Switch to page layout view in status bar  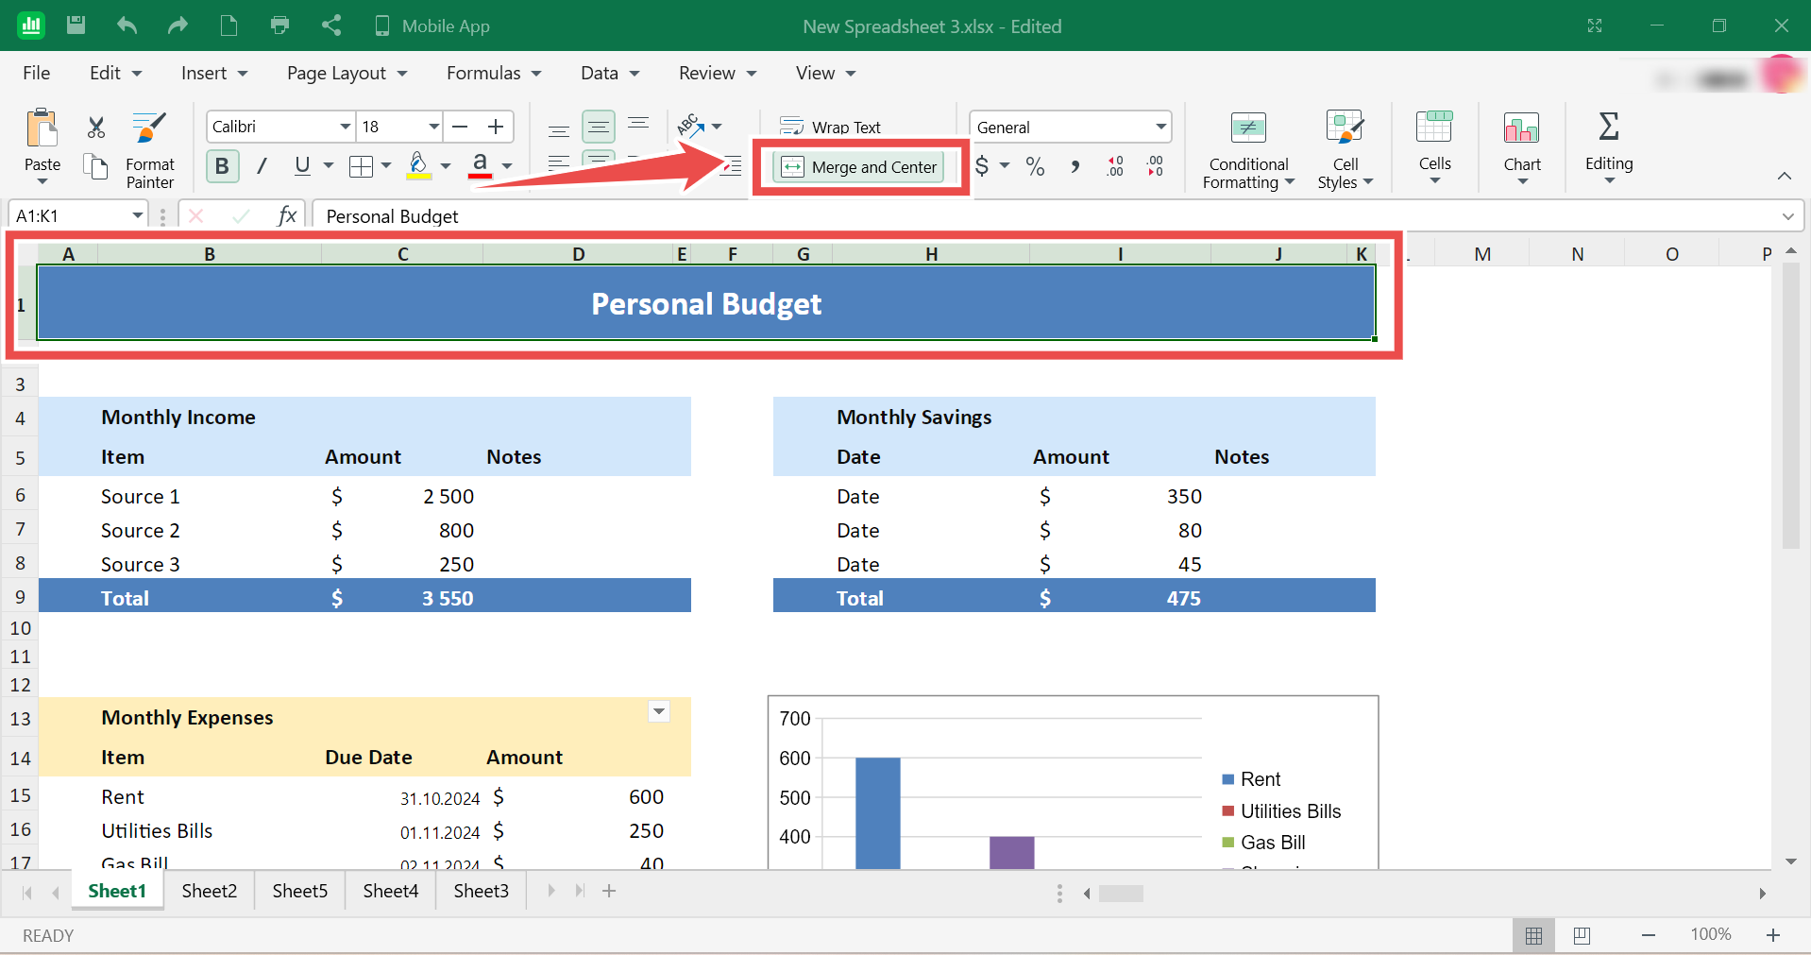(x=1583, y=935)
